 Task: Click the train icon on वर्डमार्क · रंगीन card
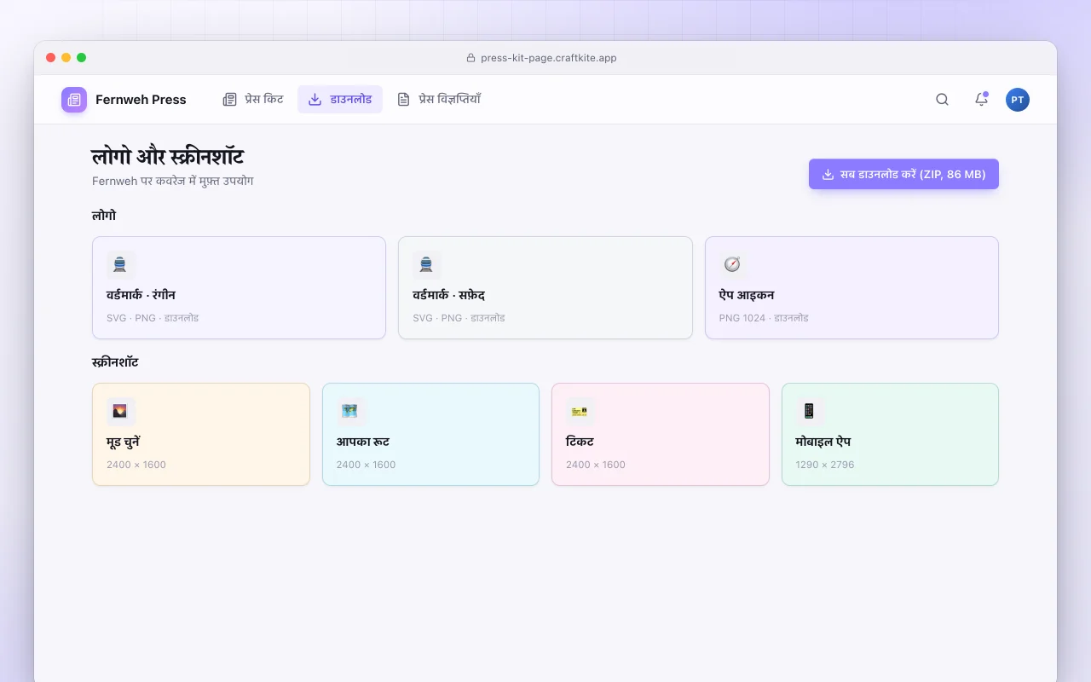(x=121, y=265)
